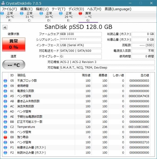Click the status icon for BB 訂正不可能エラー数
The image size is (157, 159).
click(5, 122)
